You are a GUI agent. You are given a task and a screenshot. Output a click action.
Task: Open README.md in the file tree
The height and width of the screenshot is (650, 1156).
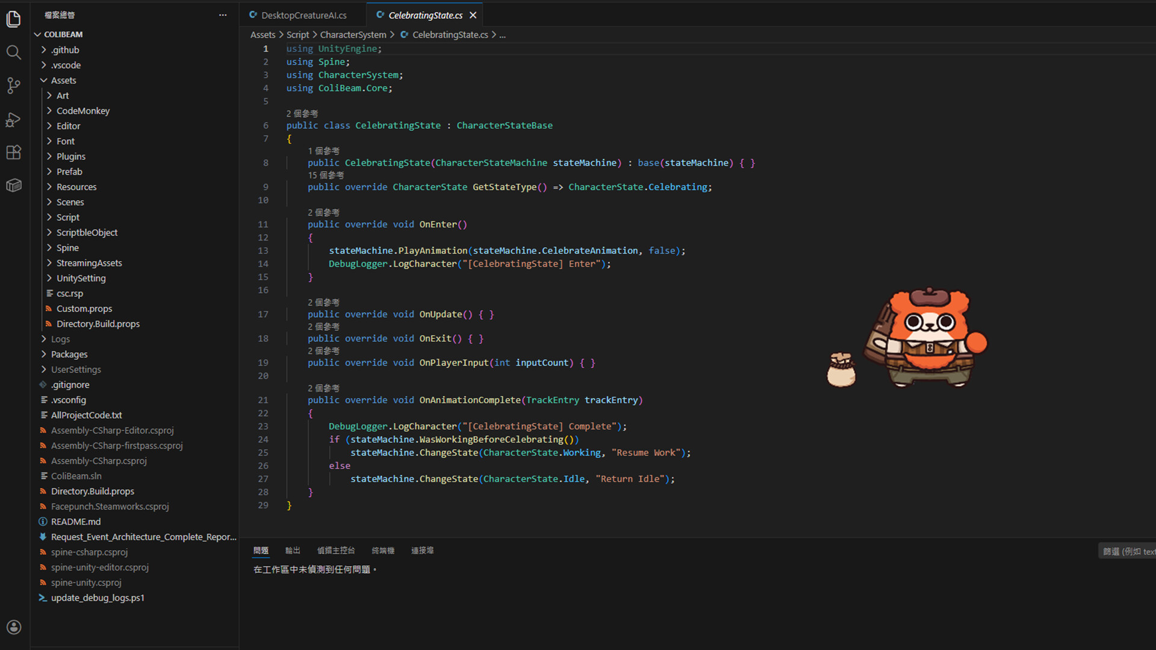(76, 522)
